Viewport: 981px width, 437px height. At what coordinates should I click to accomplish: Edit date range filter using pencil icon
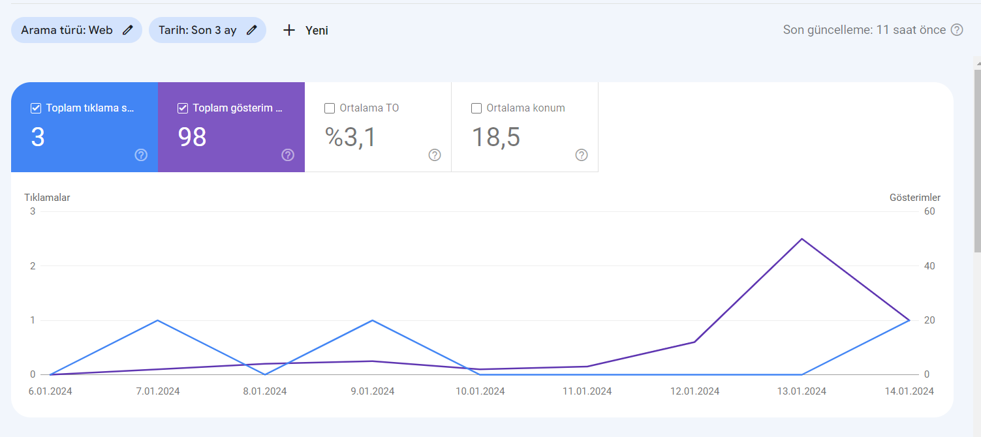point(251,30)
